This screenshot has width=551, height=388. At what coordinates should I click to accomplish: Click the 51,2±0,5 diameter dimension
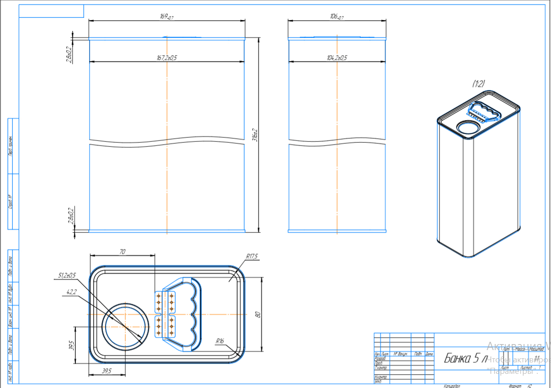67,275
